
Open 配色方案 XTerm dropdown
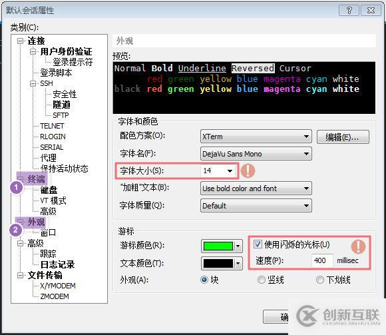point(256,137)
